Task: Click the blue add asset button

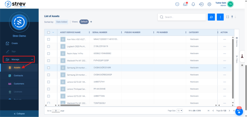Action: (x=211, y=17)
